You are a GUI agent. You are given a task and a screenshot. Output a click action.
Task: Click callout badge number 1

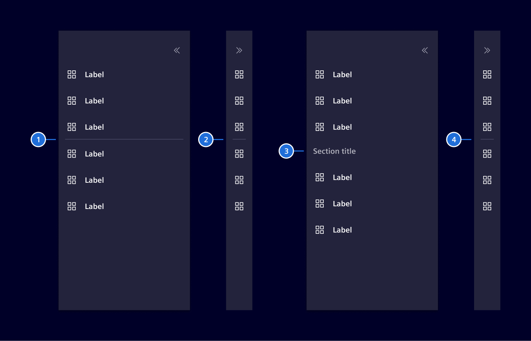point(38,139)
